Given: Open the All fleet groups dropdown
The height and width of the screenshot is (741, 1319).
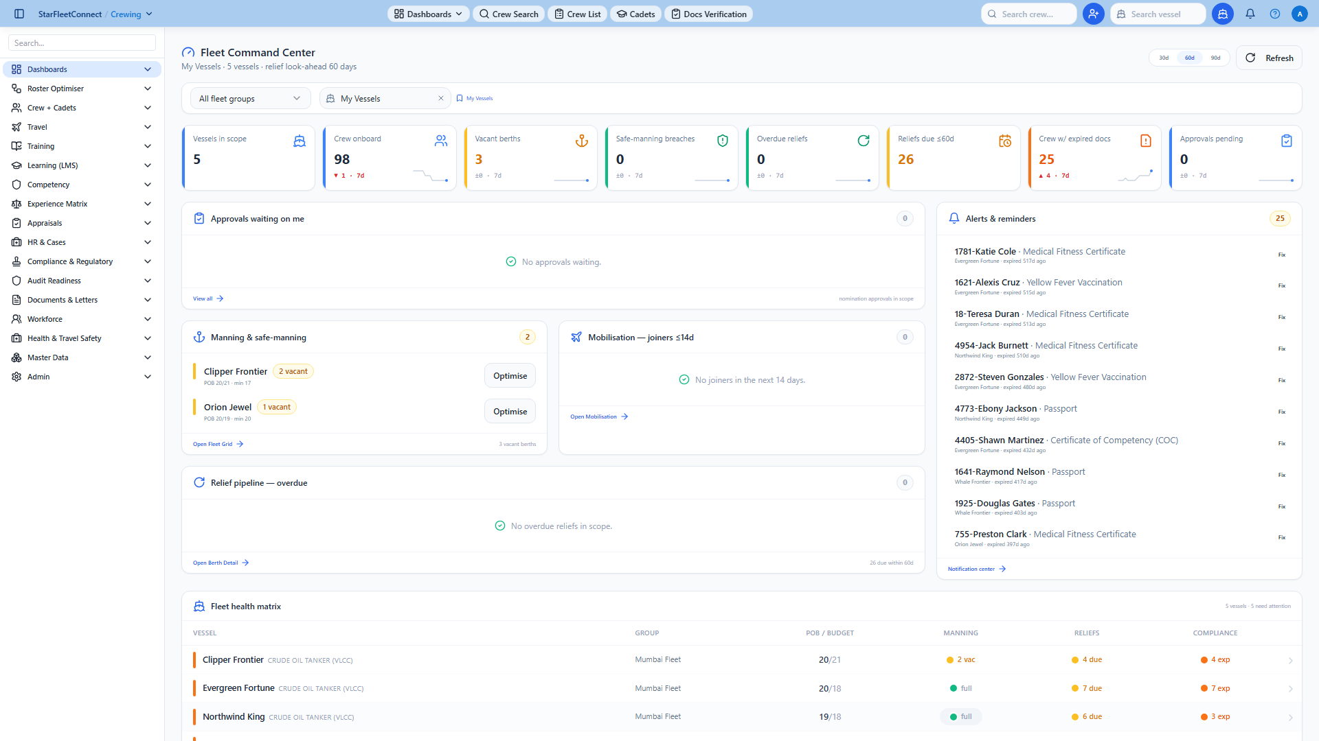Looking at the screenshot, I should (x=250, y=98).
